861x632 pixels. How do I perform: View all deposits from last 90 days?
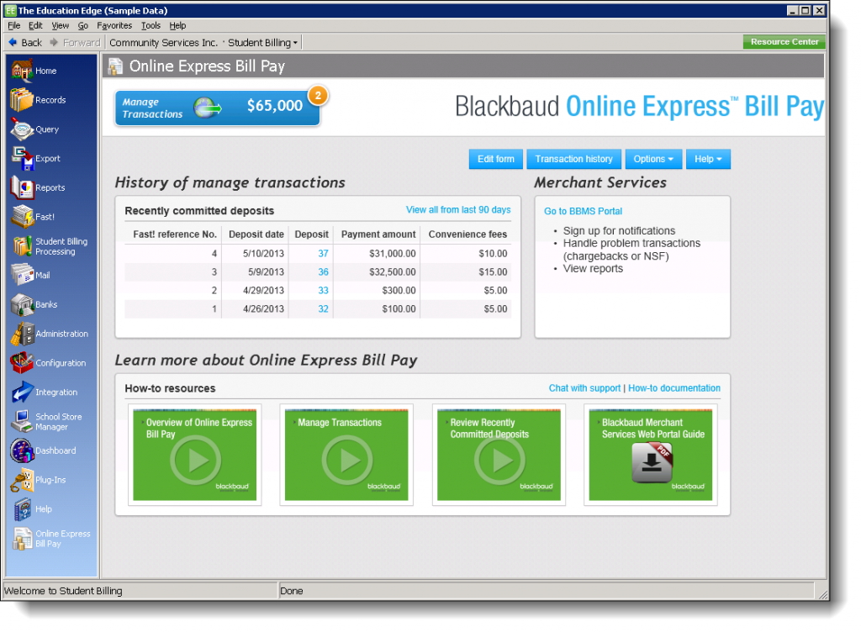click(457, 210)
